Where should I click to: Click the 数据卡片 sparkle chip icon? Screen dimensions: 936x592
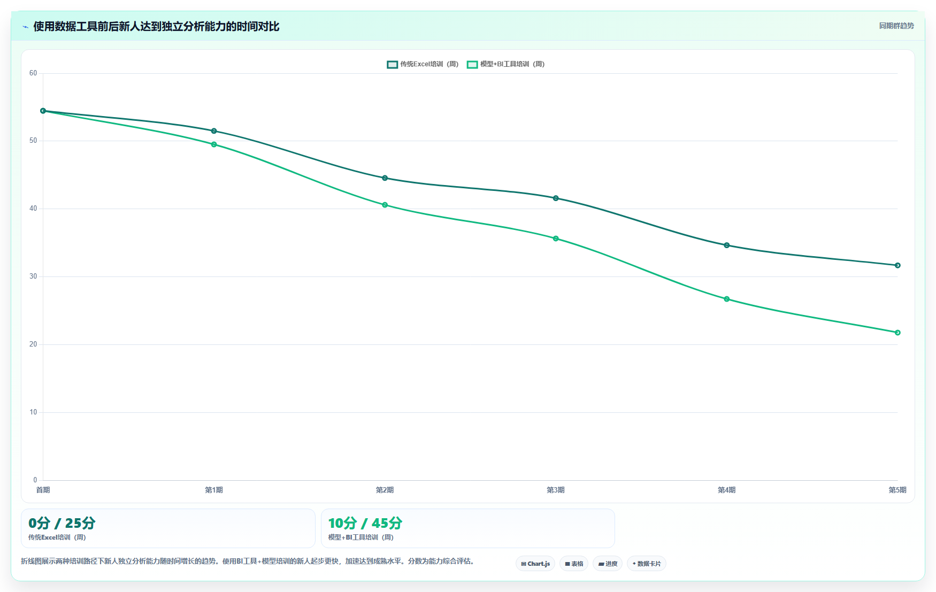tap(634, 564)
